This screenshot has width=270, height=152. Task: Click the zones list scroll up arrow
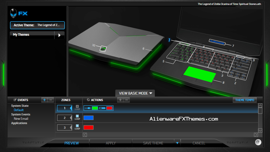pyautogui.click(x=260, y=105)
